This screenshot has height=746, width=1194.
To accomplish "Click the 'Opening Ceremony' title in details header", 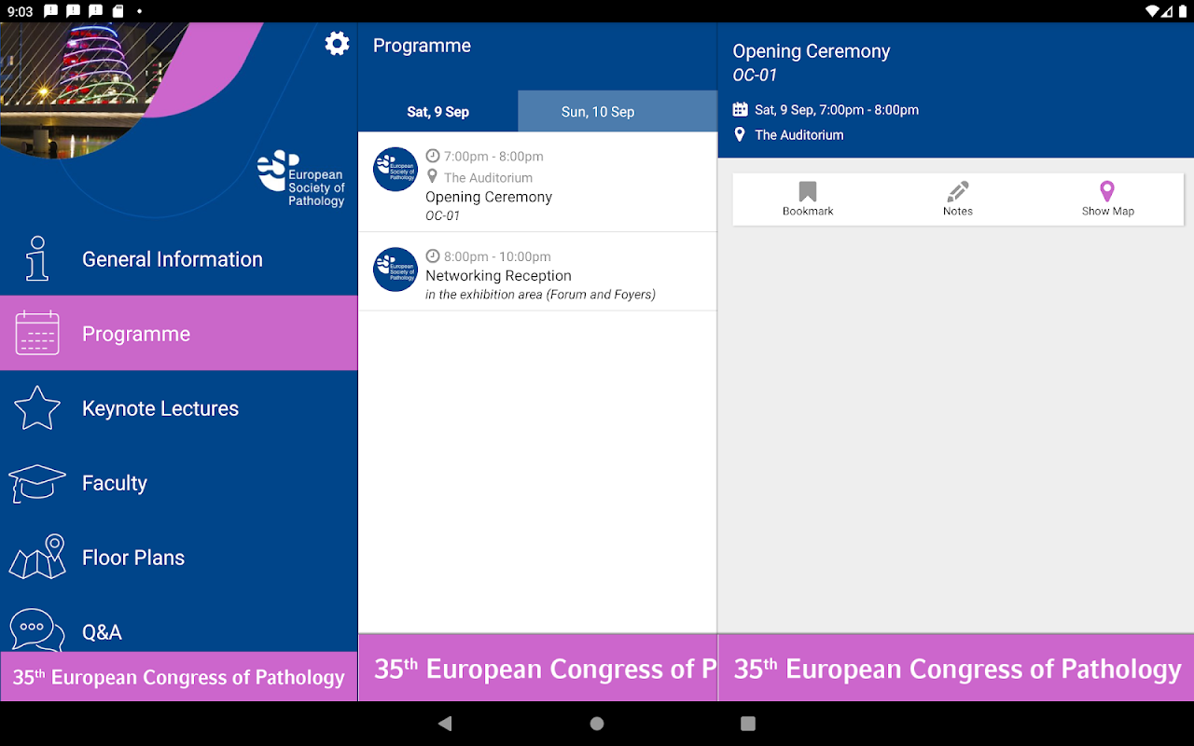I will 812,51.
